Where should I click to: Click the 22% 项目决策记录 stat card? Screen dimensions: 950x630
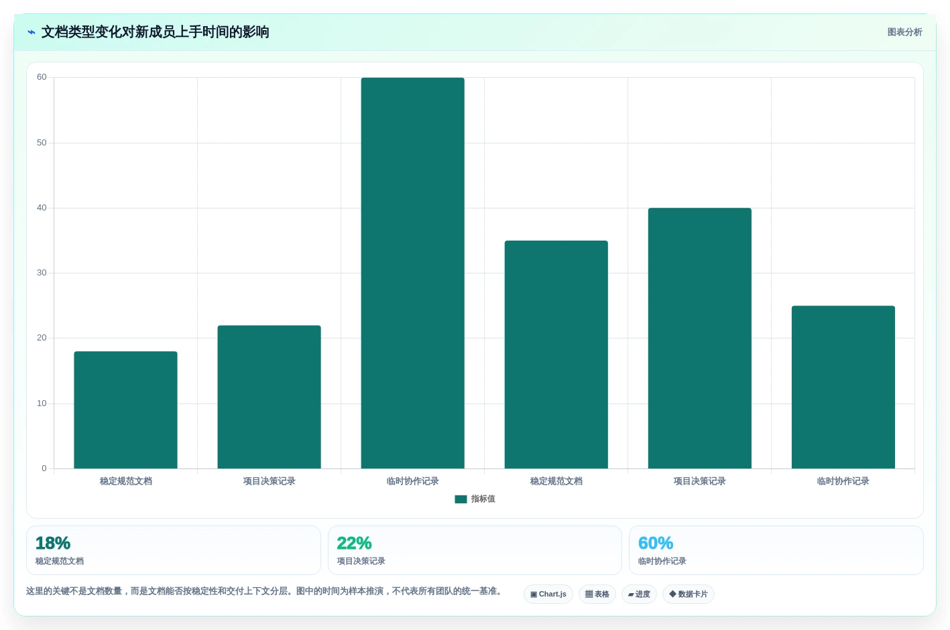[x=475, y=550]
